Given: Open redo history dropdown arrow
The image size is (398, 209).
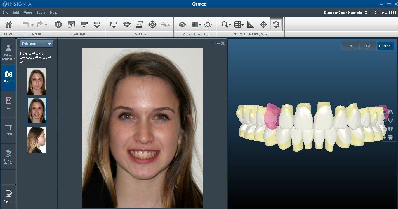Looking at the screenshot, I should pos(46,25).
